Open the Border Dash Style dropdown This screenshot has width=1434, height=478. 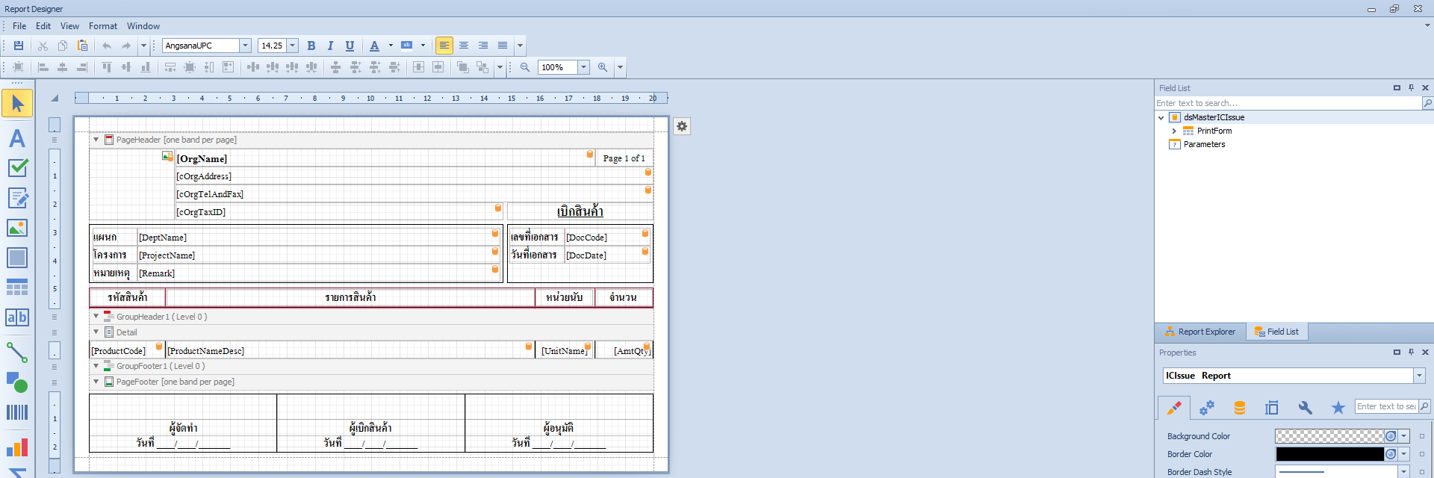(x=1403, y=472)
